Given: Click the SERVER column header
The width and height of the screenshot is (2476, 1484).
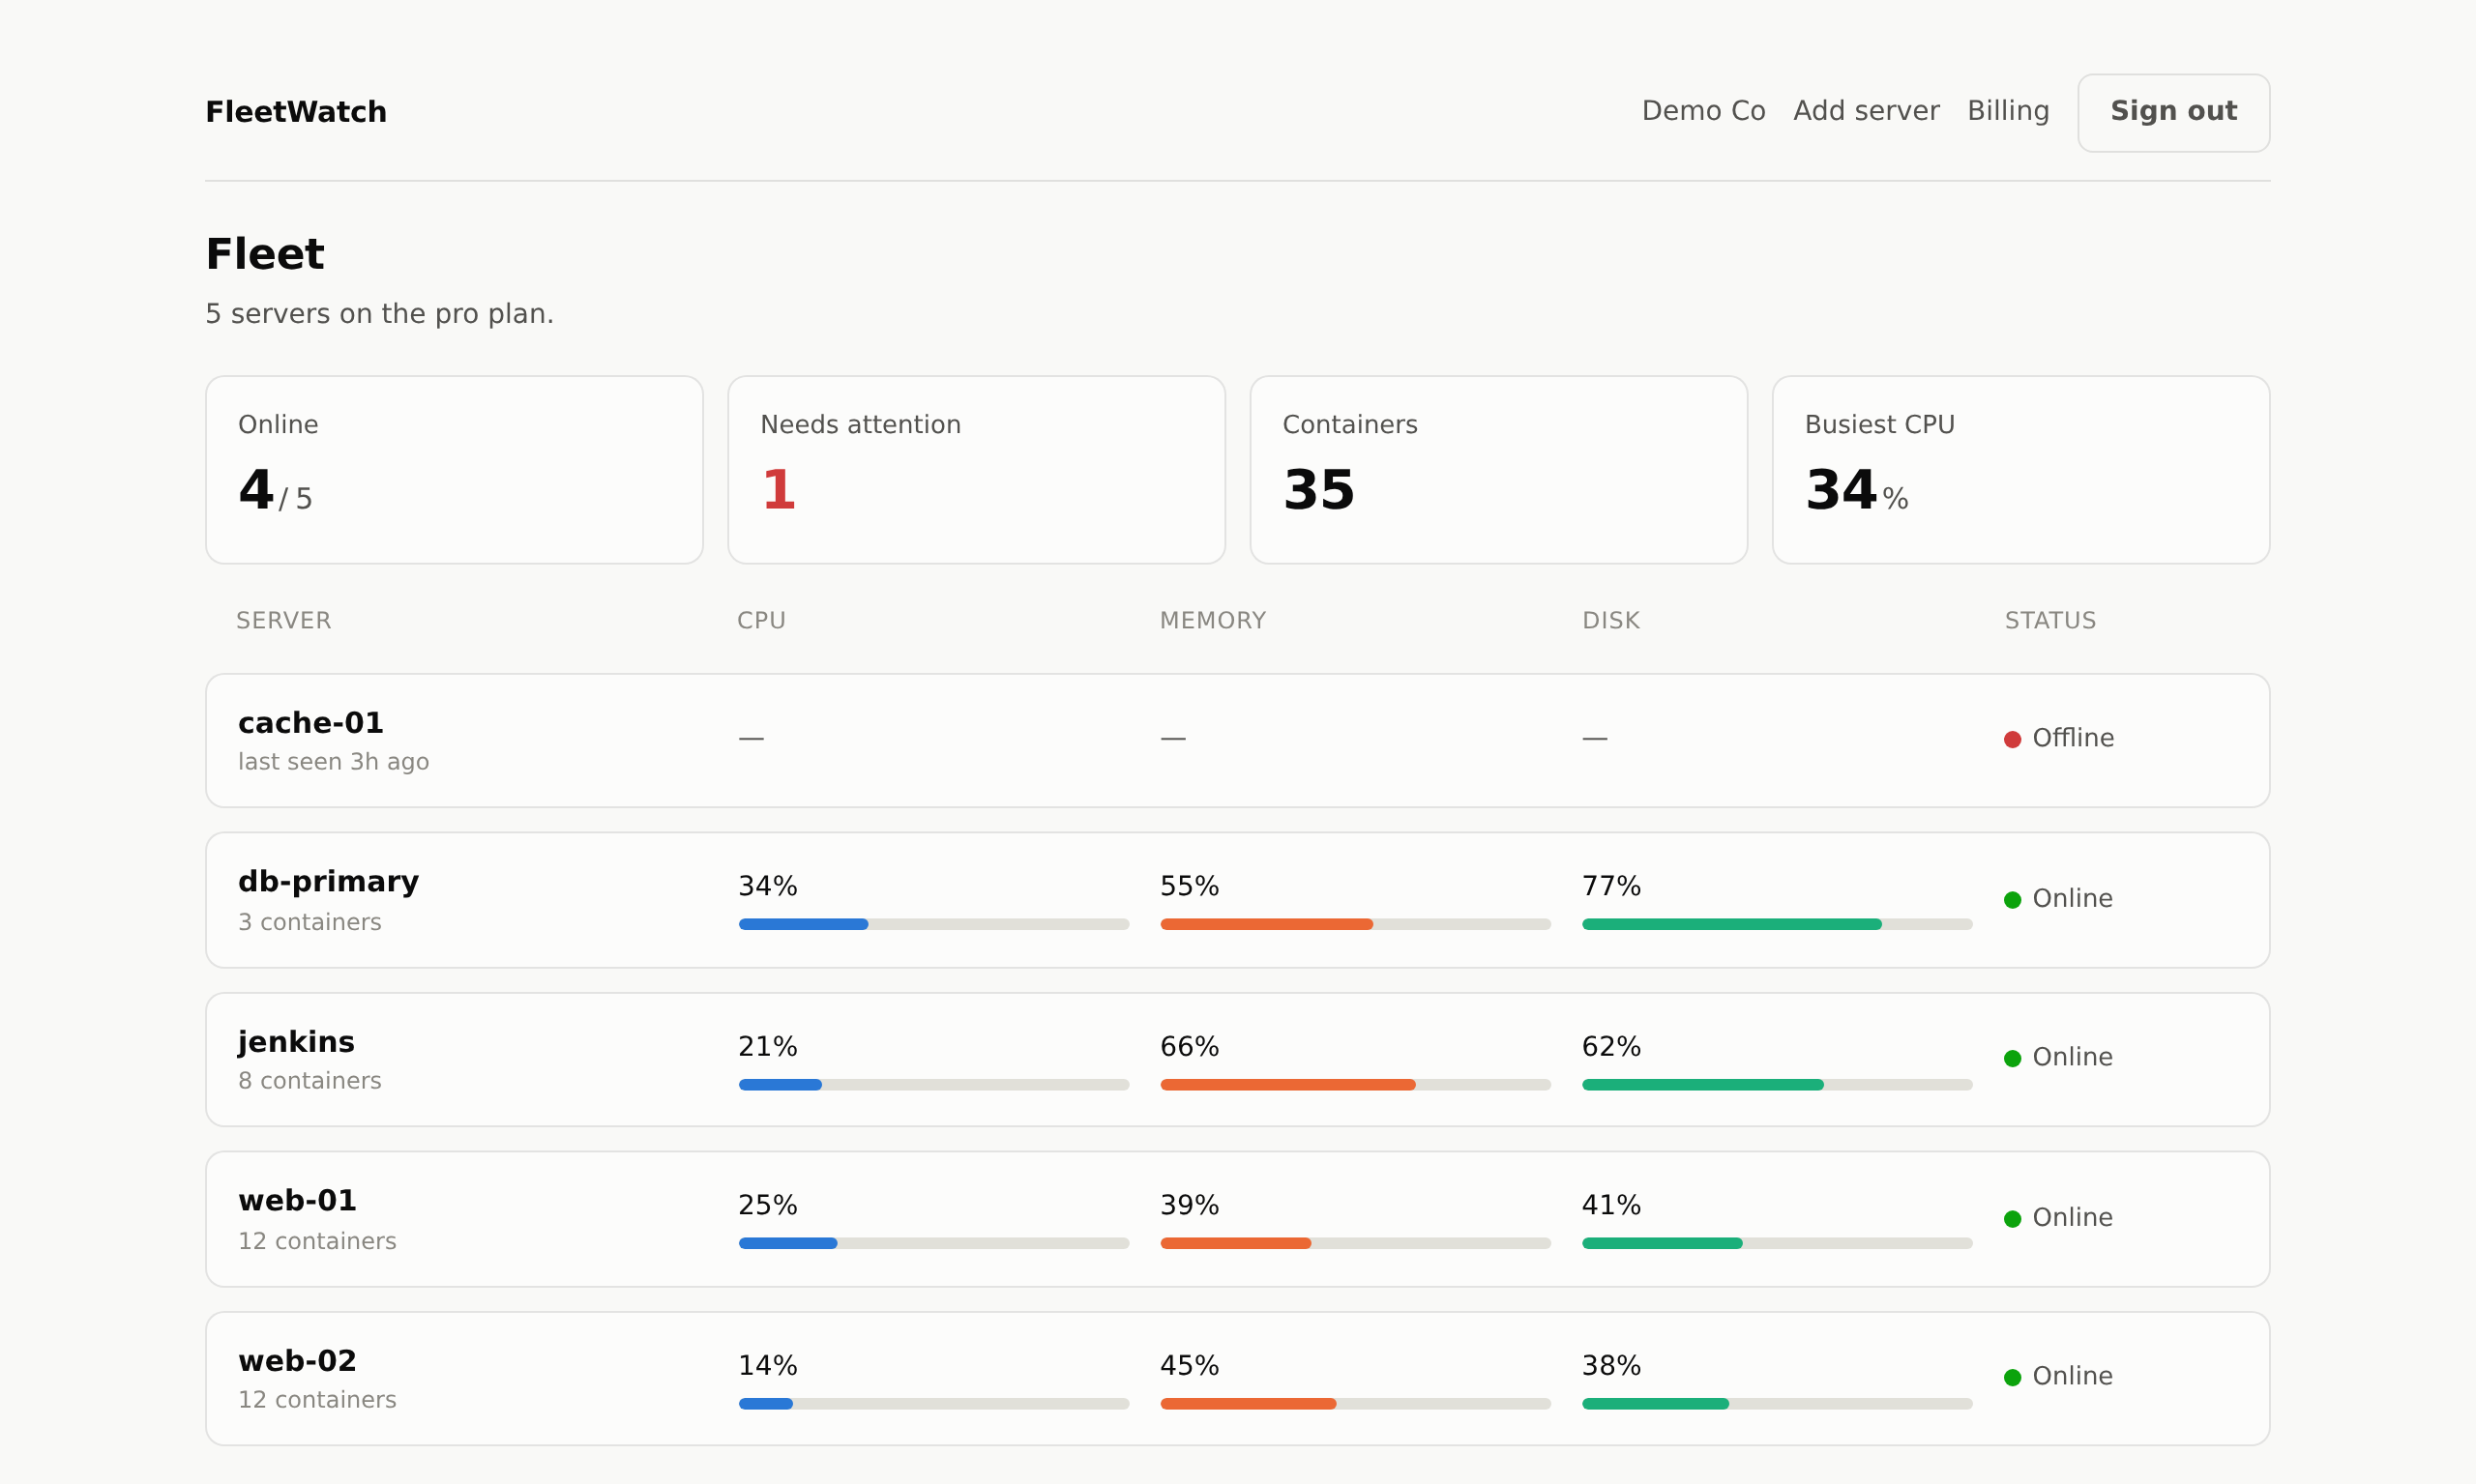Looking at the screenshot, I should click(284, 621).
